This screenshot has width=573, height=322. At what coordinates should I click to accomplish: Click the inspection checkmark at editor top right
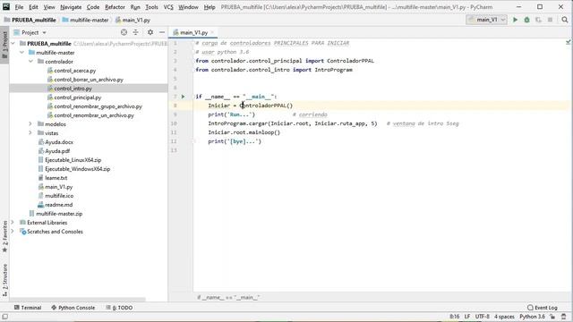tap(569, 42)
